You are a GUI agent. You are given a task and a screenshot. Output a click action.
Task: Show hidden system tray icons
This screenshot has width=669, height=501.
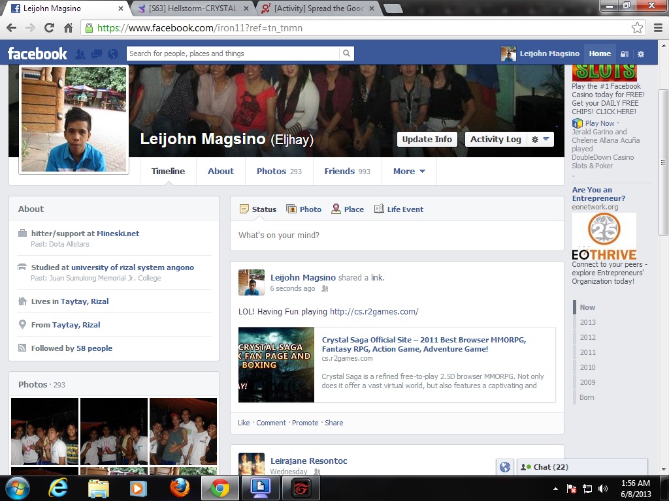(555, 489)
